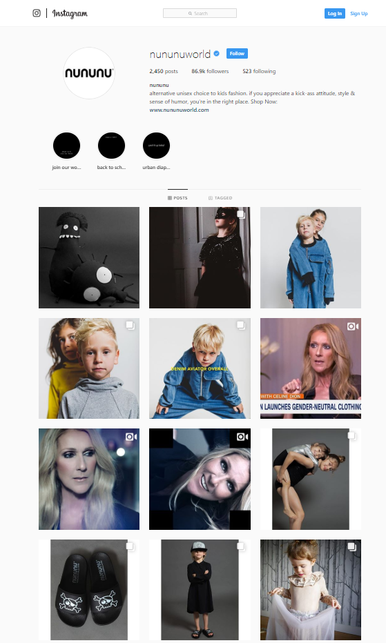Click the video camera icon on Celine Dion news post
The height and width of the screenshot is (643, 386).
(352, 326)
